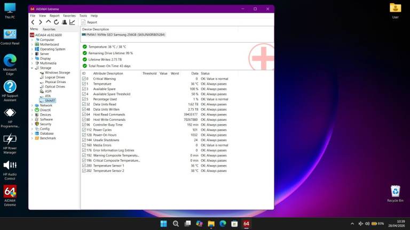Refresh the AIDA64 page
410x230 pixels.
(x=56, y=22)
